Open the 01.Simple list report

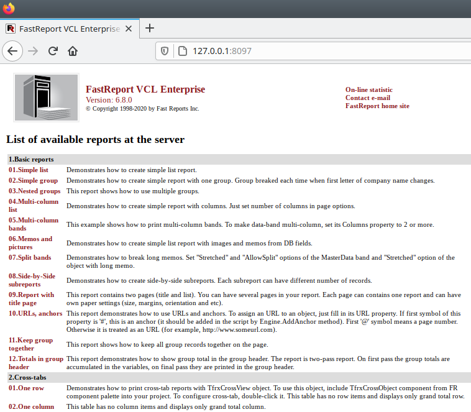28,170
